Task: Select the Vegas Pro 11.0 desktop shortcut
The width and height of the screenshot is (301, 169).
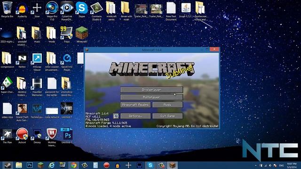Action: [52, 11]
